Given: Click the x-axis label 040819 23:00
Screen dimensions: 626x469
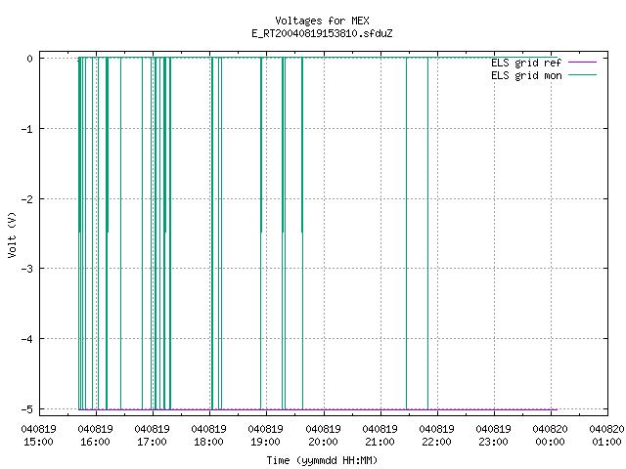Looking at the screenshot, I should tap(493, 436).
